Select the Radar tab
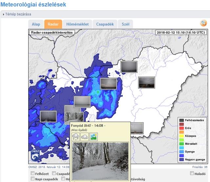Screen dimensions: 210x182 pos(53,24)
